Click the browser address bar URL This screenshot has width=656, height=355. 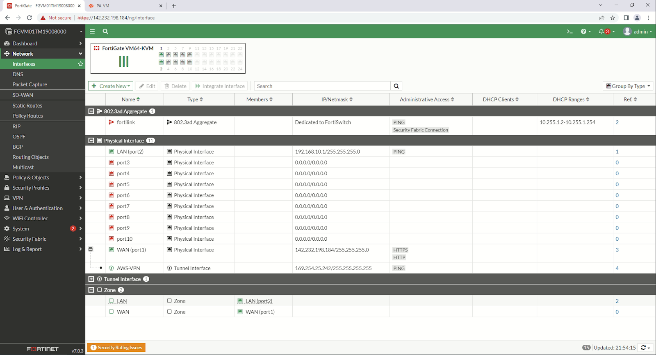(x=116, y=18)
